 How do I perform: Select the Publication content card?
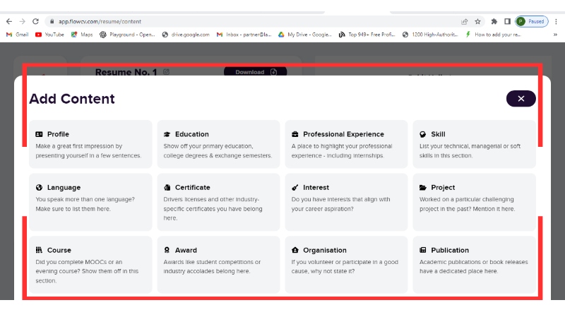(474, 264)
